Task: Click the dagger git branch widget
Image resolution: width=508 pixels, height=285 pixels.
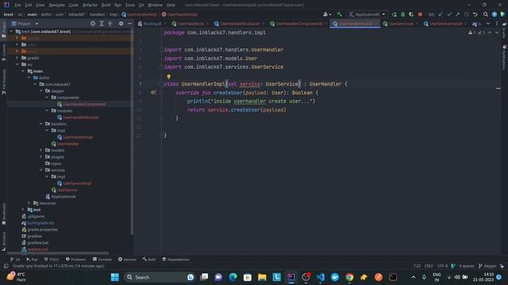Action: 487,266
